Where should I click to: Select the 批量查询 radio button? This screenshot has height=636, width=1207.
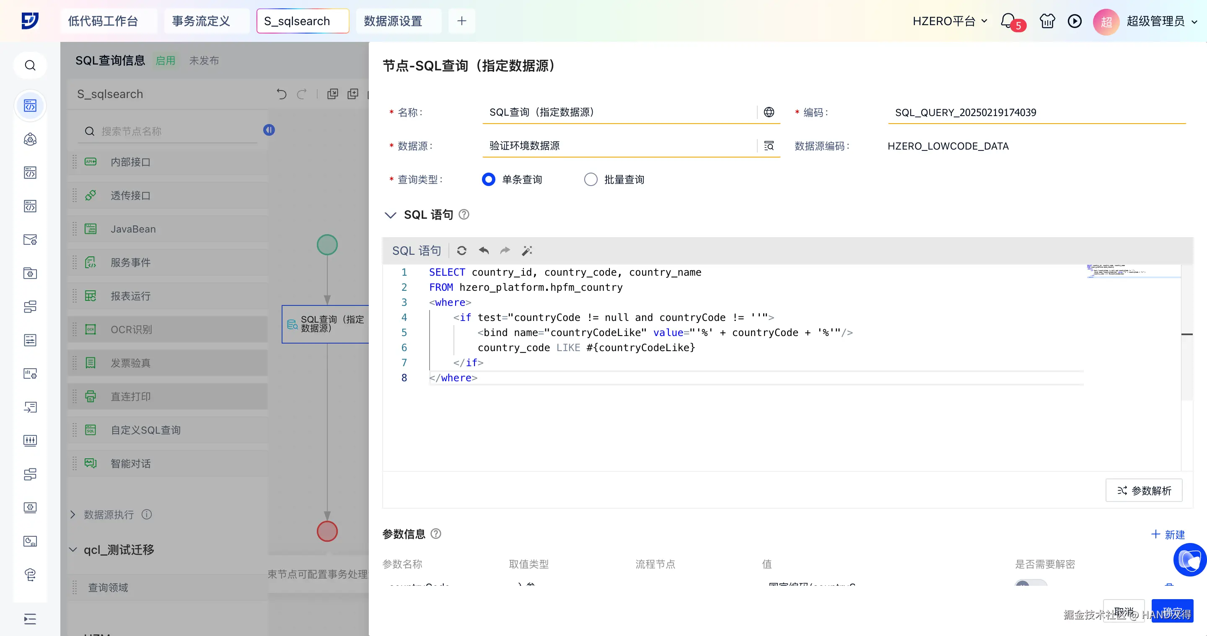tap(591, 179)
